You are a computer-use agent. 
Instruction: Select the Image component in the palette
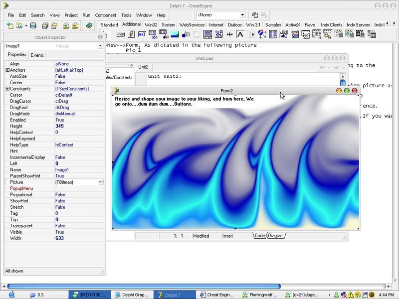click(x=175, y=34)
